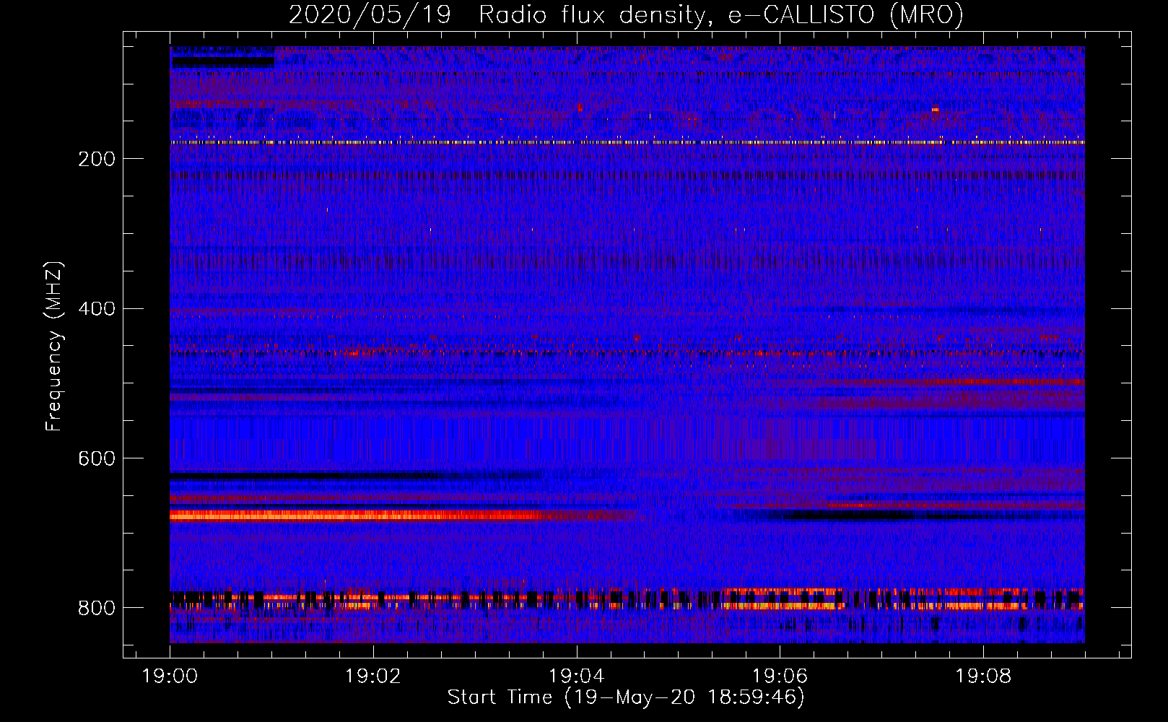Image resolution: width=1168 pixels, height=722 pixels.
Task: Click the dotted yellow line just above 200 MHz
Action: click(627, 142)
